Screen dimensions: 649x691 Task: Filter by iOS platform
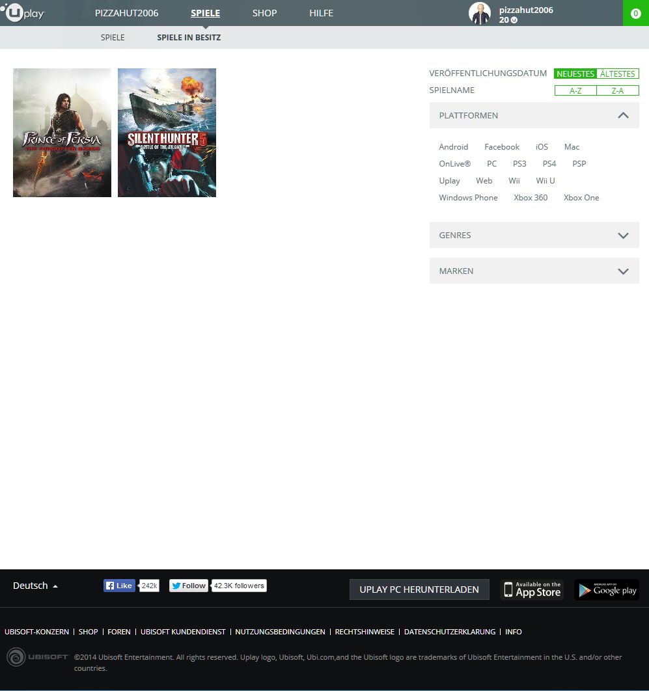[x=542, y=147]
